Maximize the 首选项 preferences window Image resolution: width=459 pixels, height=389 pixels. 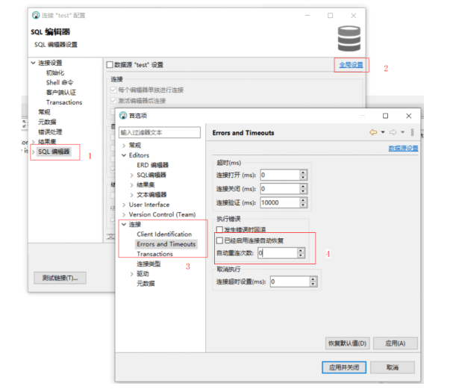(386, 116)
